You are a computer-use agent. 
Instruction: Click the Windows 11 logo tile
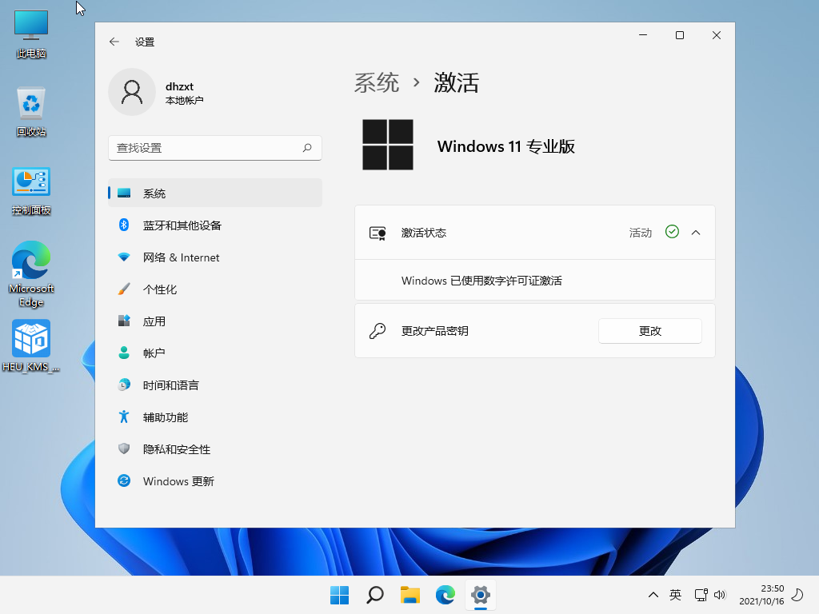tap(388, 145)
